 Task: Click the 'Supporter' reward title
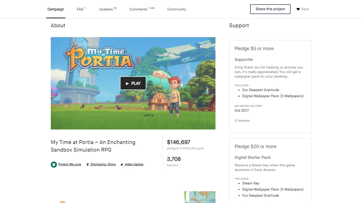pyautogui.click(x=244, y=60)
